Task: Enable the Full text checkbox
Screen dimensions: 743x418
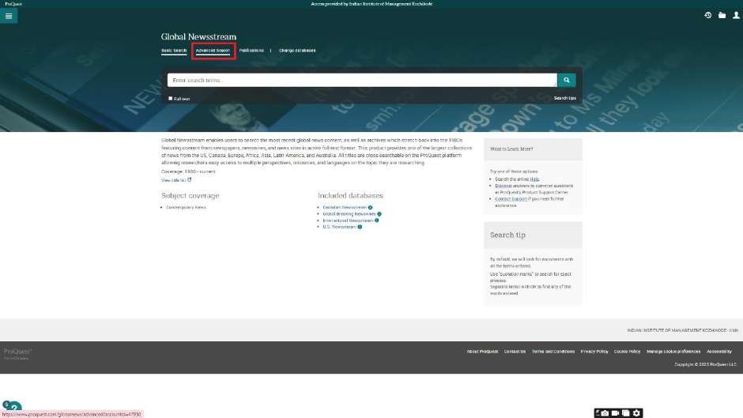Action: (x=170, y=99)
